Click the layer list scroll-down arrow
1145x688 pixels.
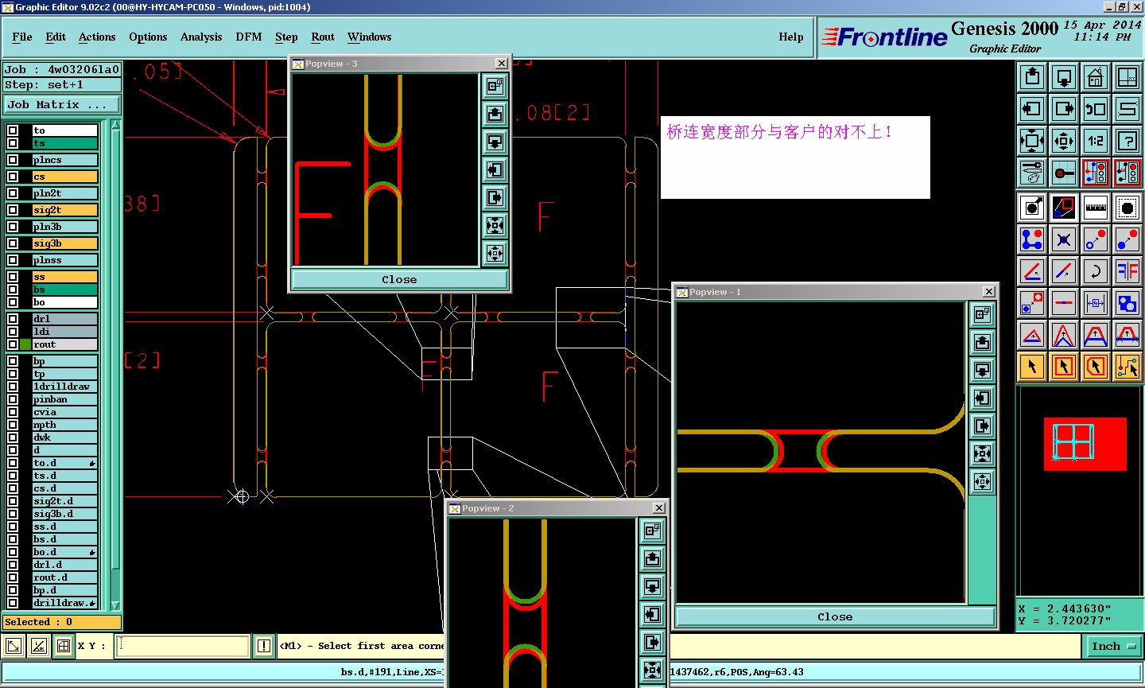(115, 605)
